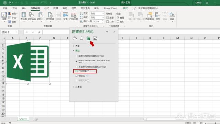
Task: Select column K header
Action: tap(150, 38)
